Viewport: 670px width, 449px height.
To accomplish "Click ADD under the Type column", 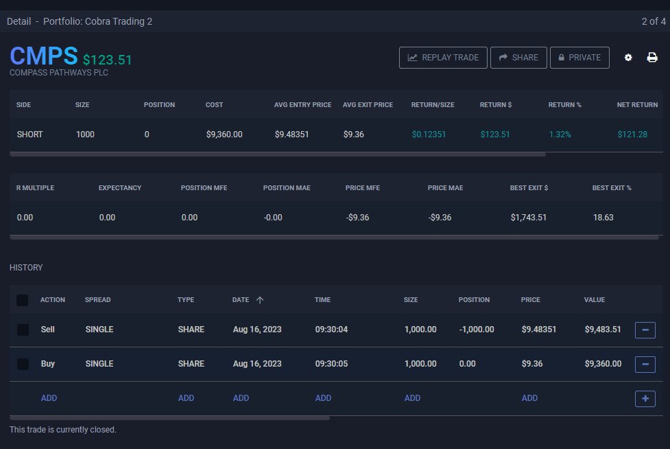I will 186,398.
